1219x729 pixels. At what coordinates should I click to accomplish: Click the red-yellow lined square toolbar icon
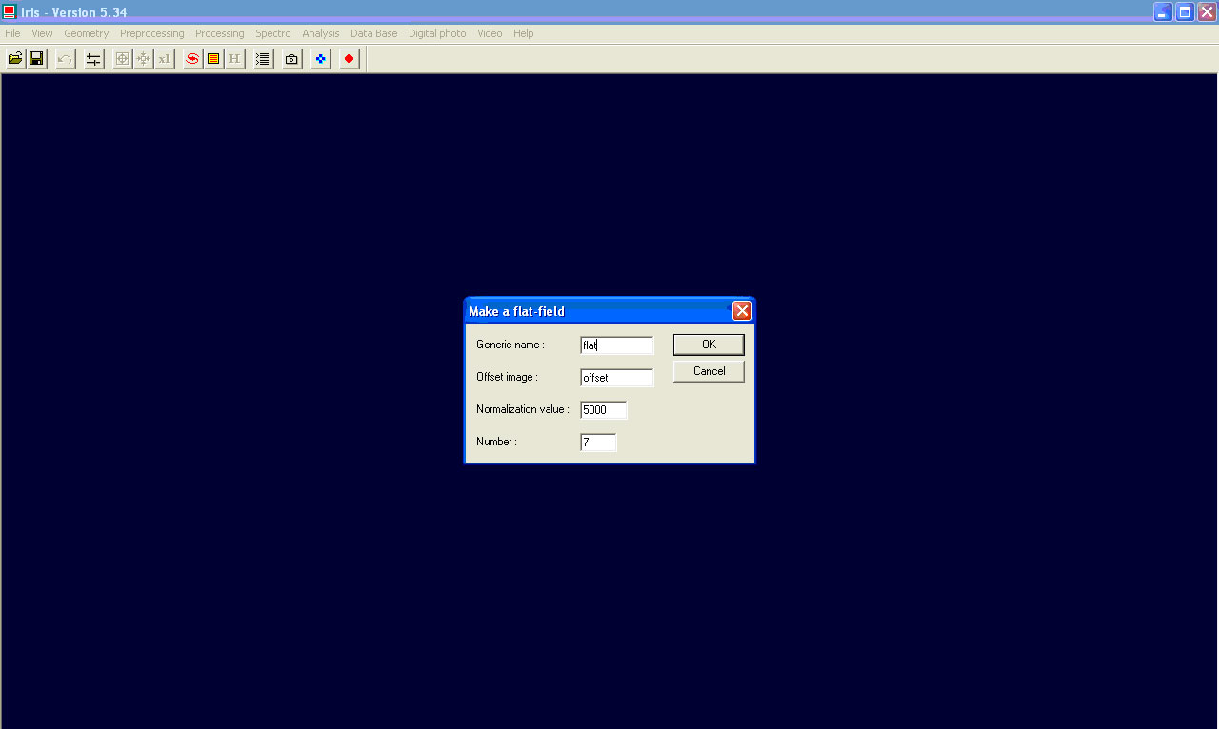(213, 59)
